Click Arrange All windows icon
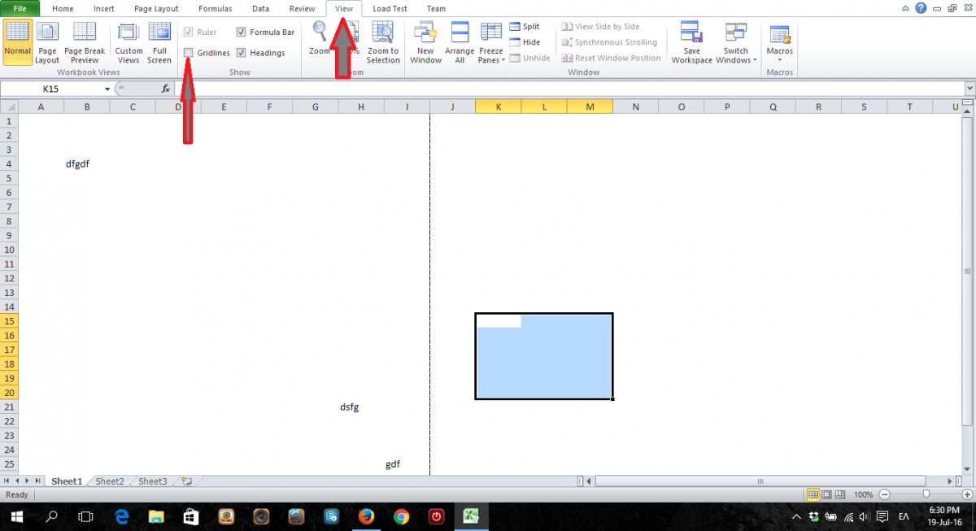976x531 pixels. 460,42
